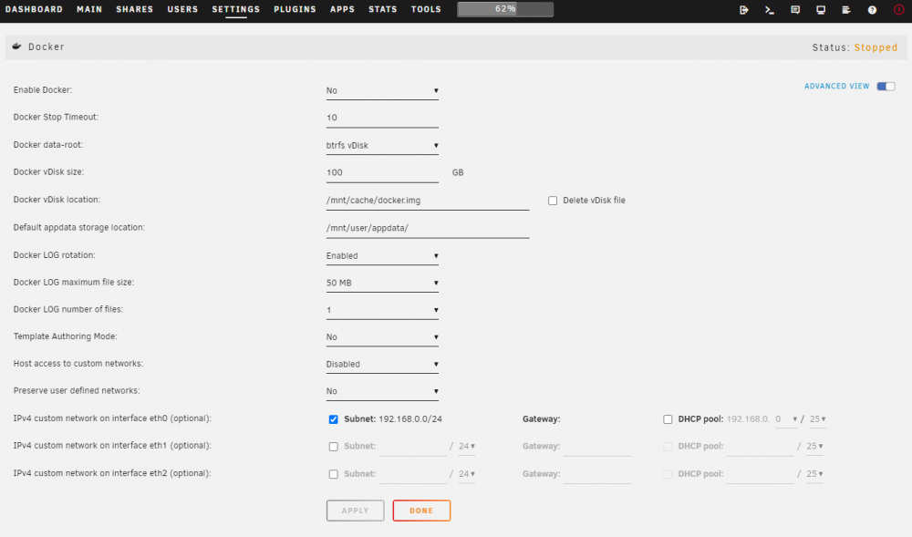Click the red alert circle icon
The image size is (912, 537).
(898, 10)
